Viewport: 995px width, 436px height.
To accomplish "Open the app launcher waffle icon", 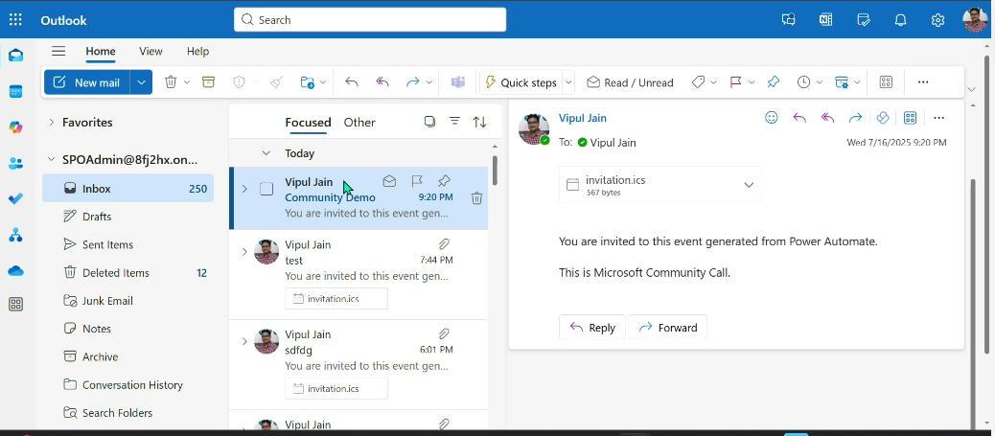I will (15, 20).
